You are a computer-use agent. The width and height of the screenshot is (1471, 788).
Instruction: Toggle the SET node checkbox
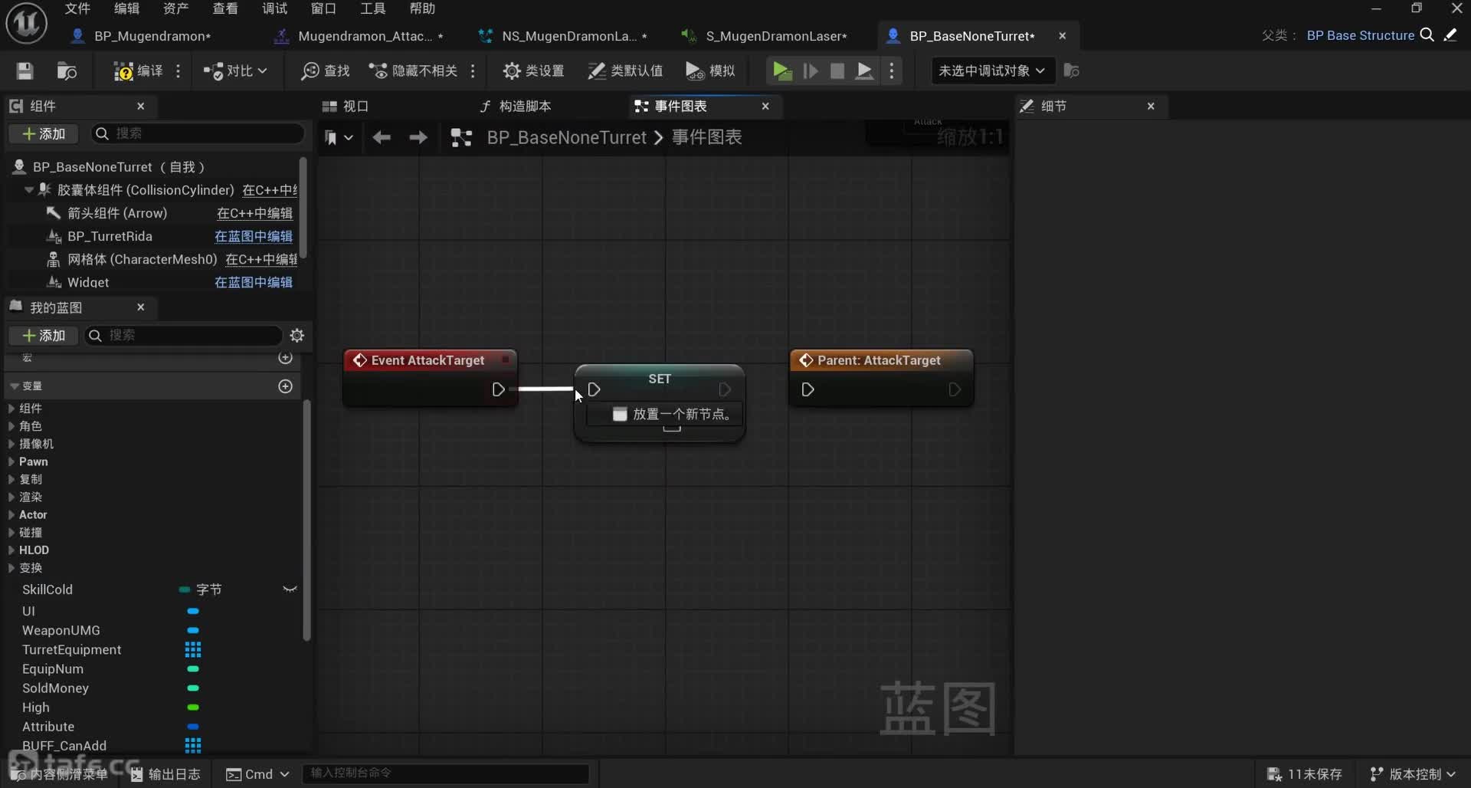[620, 415]
